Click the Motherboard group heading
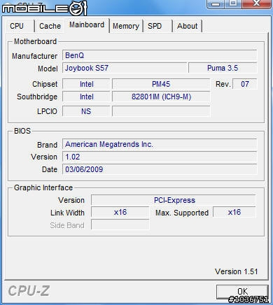The height and width of the screenshot is (305, 273). [x=35, y=41]
